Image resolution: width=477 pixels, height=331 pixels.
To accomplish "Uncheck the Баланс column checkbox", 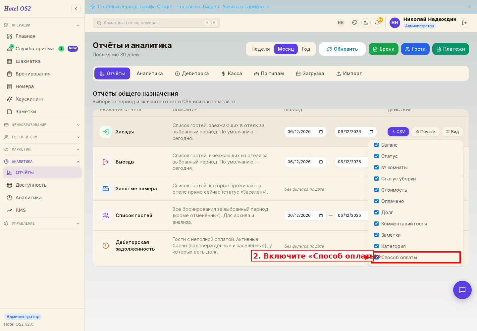I will pos(377,145).
